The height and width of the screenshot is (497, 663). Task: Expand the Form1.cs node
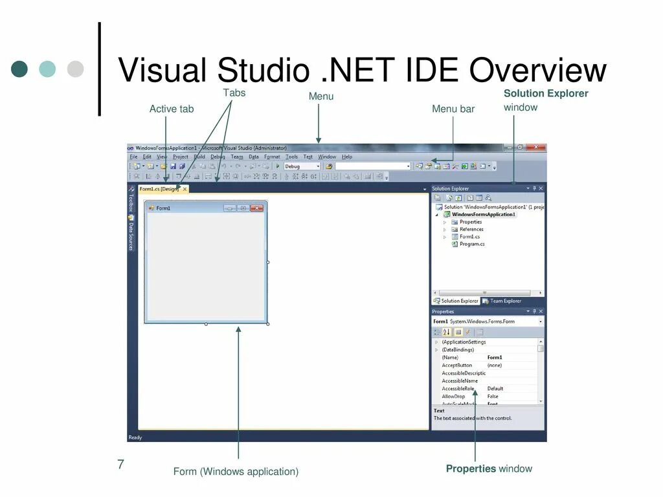coord(444,237)
